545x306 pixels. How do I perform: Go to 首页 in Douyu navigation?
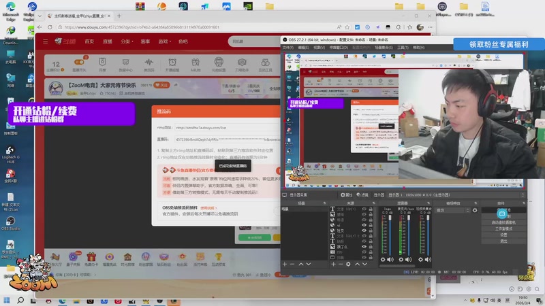click(x=89, y=41)
